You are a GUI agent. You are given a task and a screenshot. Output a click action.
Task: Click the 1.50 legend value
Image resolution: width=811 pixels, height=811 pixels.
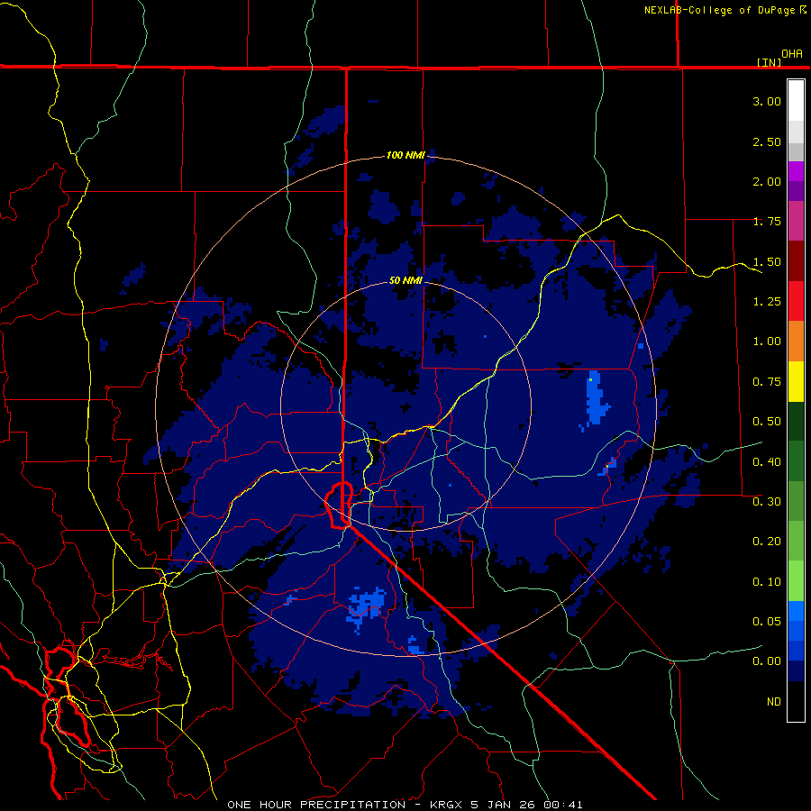point(767,261)
